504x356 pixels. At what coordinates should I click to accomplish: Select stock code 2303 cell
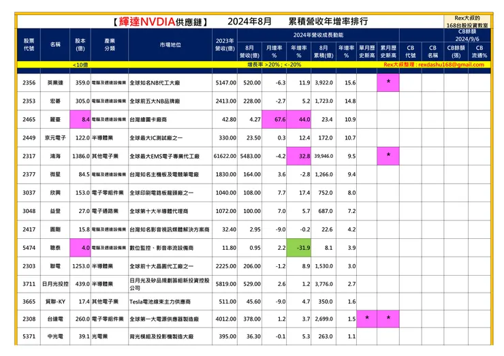pyautogui.click(x=29, y=266)
